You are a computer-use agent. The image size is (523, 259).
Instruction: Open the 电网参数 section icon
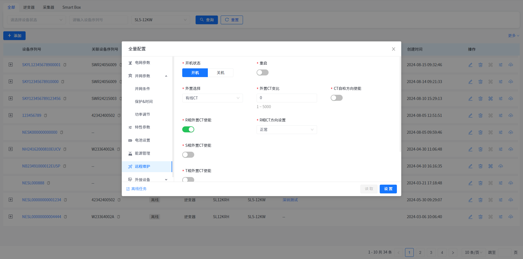[130, 63]
